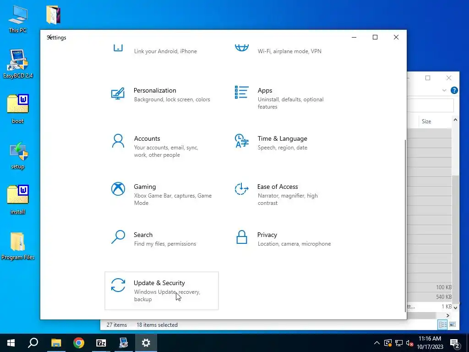Open the Windows Start menu

point(11,343)
